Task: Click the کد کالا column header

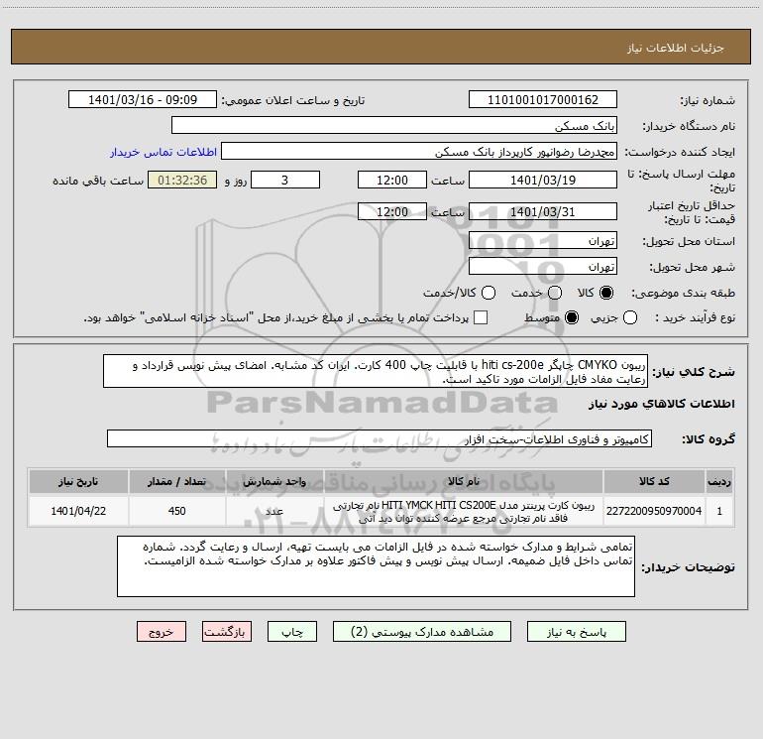Action: 654,482
